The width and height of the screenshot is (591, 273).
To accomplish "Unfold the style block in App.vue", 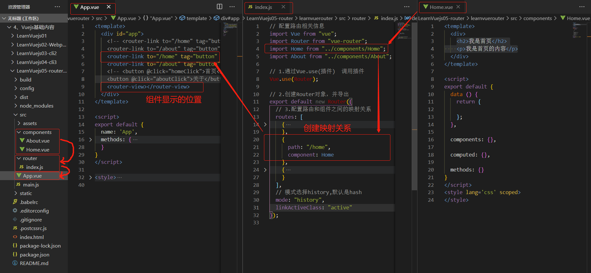I will pyautogui.click(x=90, y=178).
